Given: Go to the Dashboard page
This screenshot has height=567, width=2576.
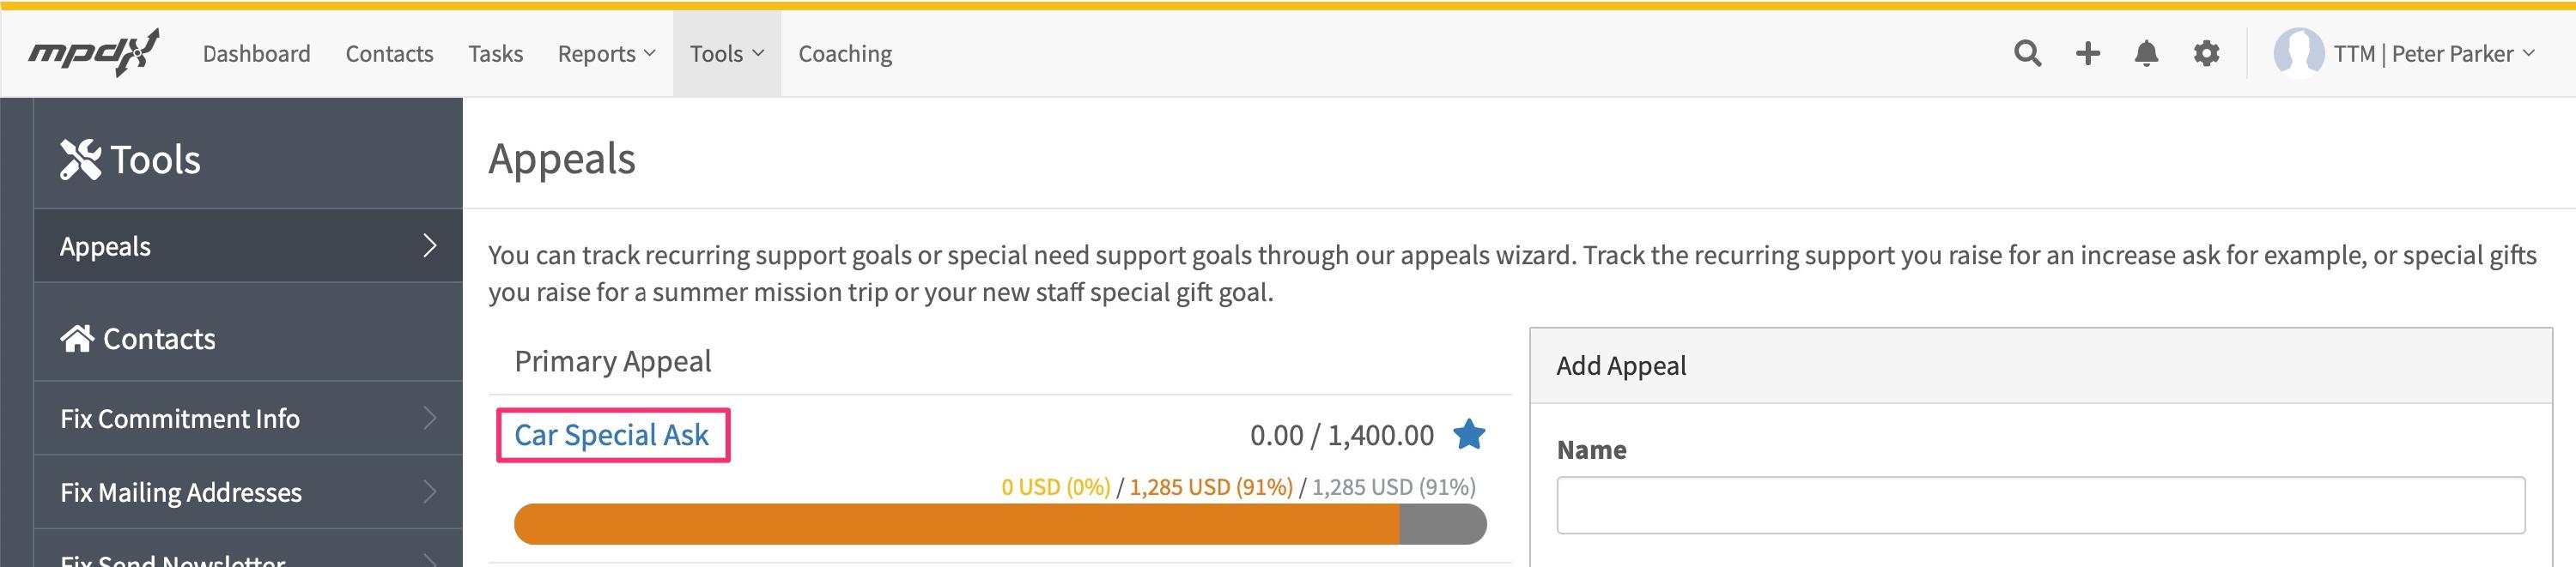Looking at the screenshot, I should coord(256,54).
